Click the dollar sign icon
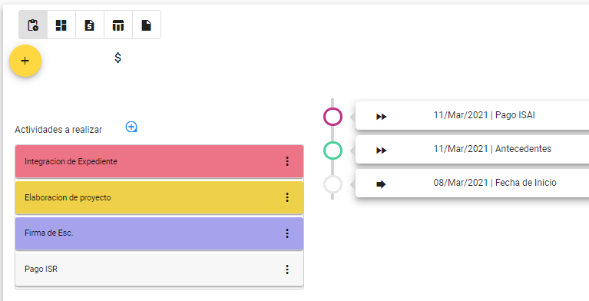589x301 pixels. [x=118, y=58]
